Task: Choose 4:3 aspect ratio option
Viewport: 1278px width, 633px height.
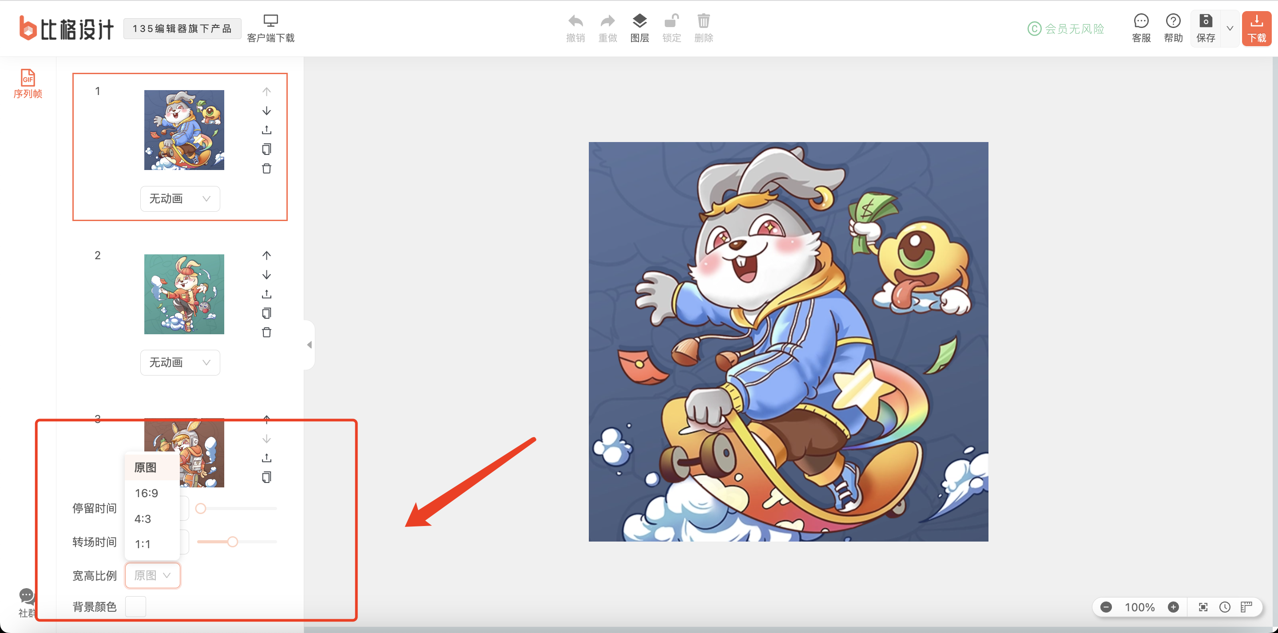Action: [152, 519]
